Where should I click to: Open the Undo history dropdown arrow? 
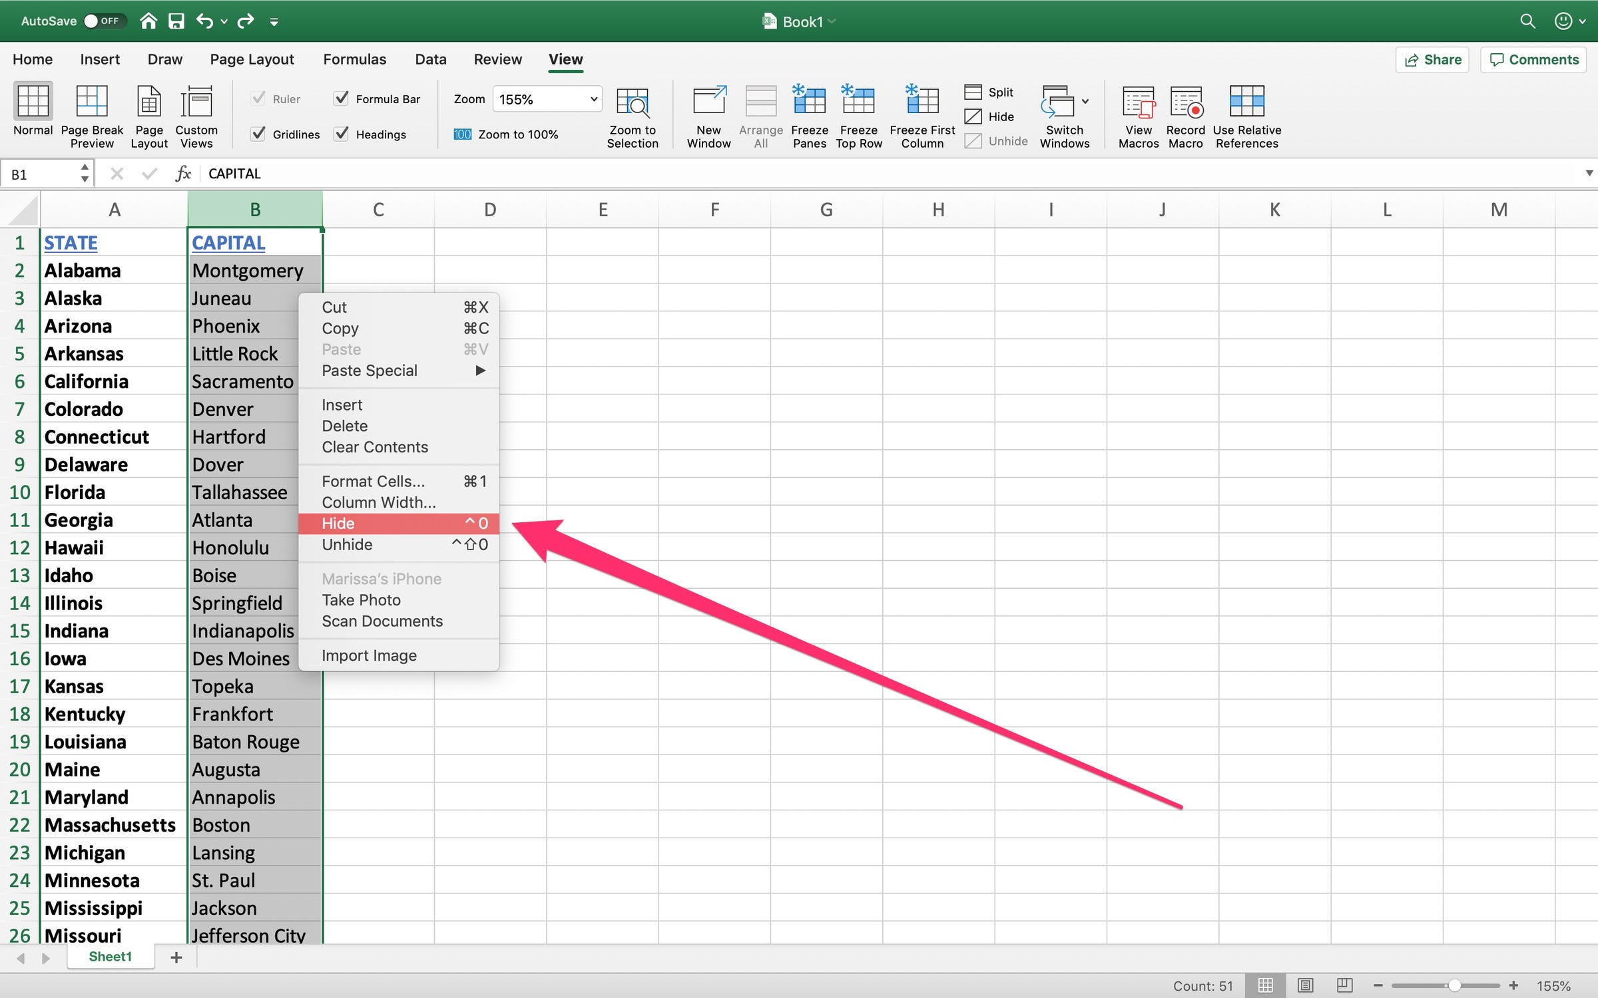click(x=224, y=22)
